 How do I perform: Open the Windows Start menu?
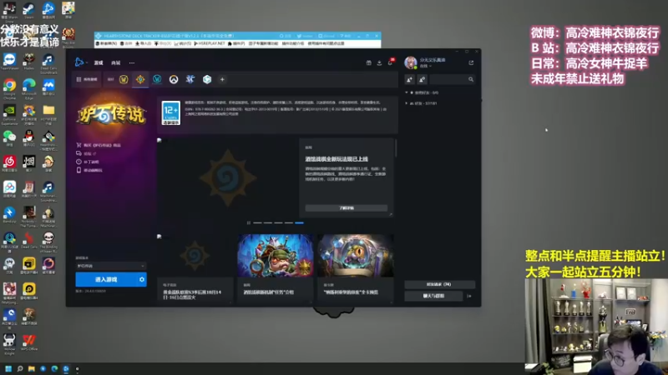[8, 368]
